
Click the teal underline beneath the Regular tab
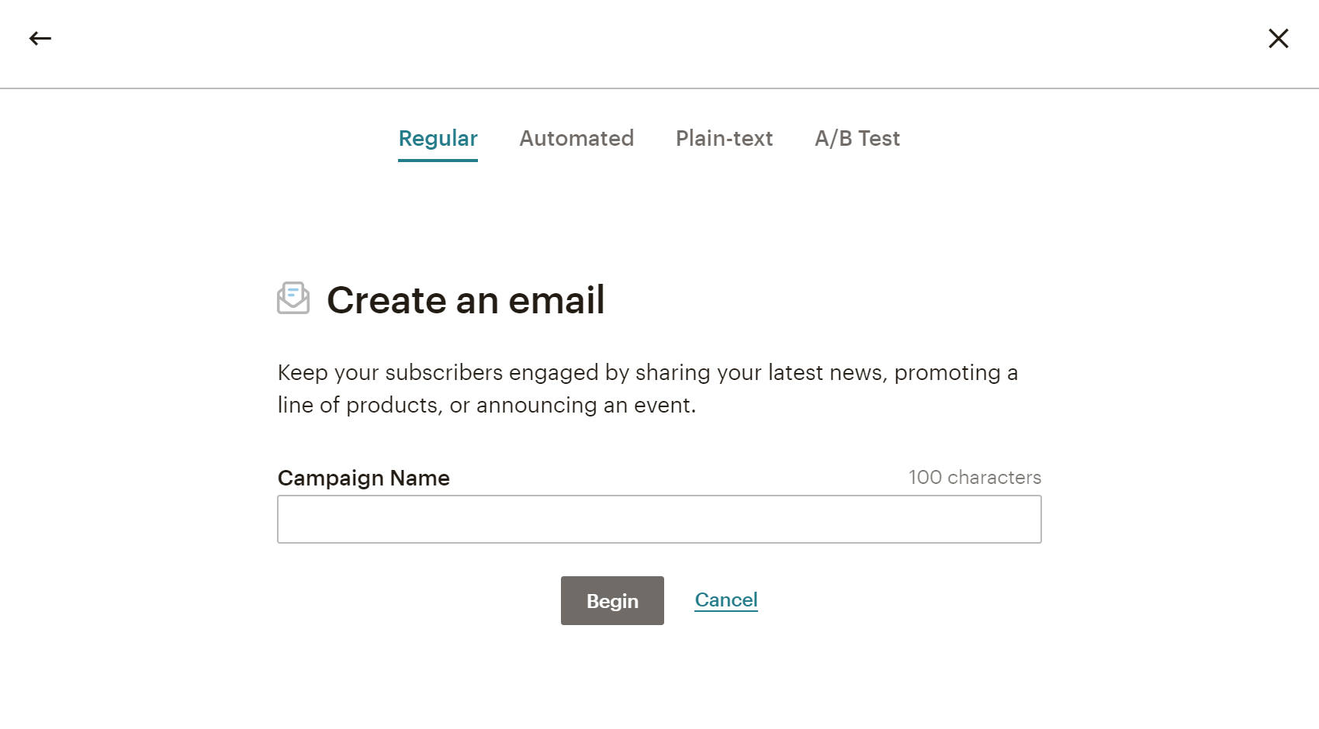[438, 161]
